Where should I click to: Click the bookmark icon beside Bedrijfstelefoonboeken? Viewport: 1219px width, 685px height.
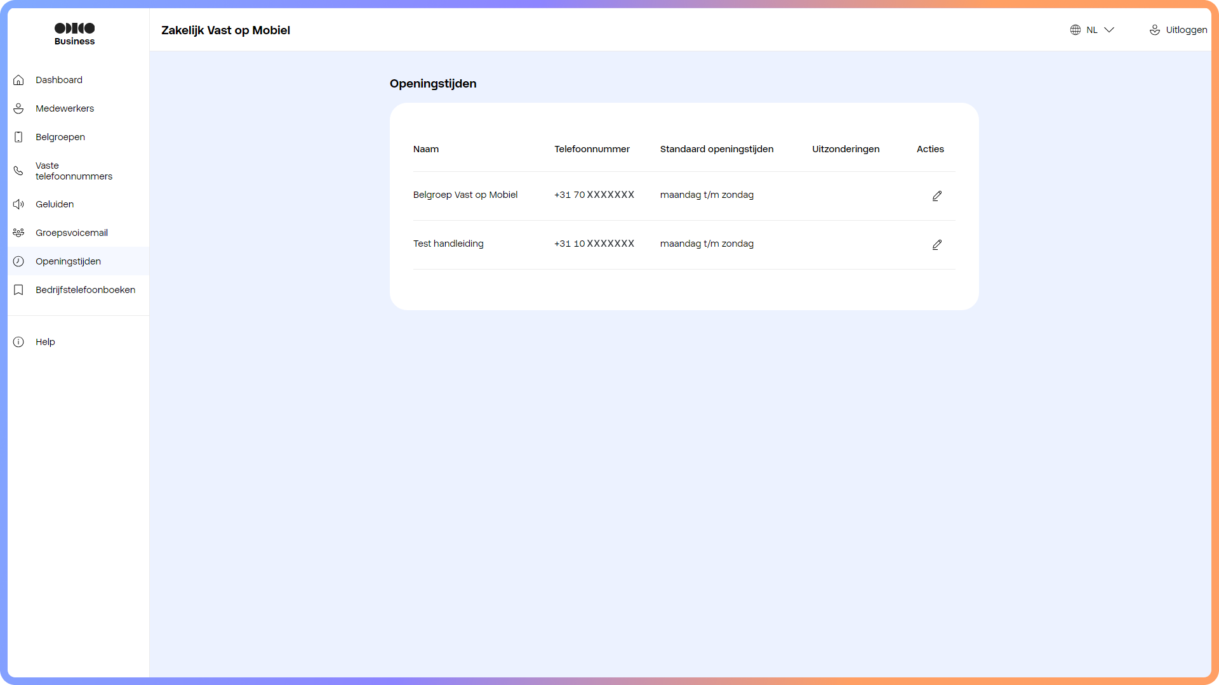pyautogui.click(x=18, y=290)
